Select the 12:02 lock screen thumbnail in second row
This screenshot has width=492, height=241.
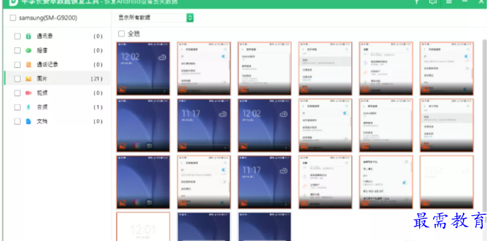tap(265, 126)
